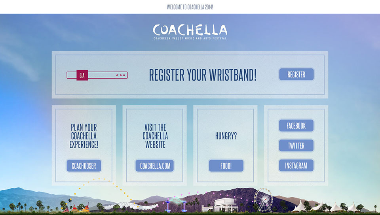Visit Coachella.com via its button
Screen dimensions: 380x215
coord(155,166)
